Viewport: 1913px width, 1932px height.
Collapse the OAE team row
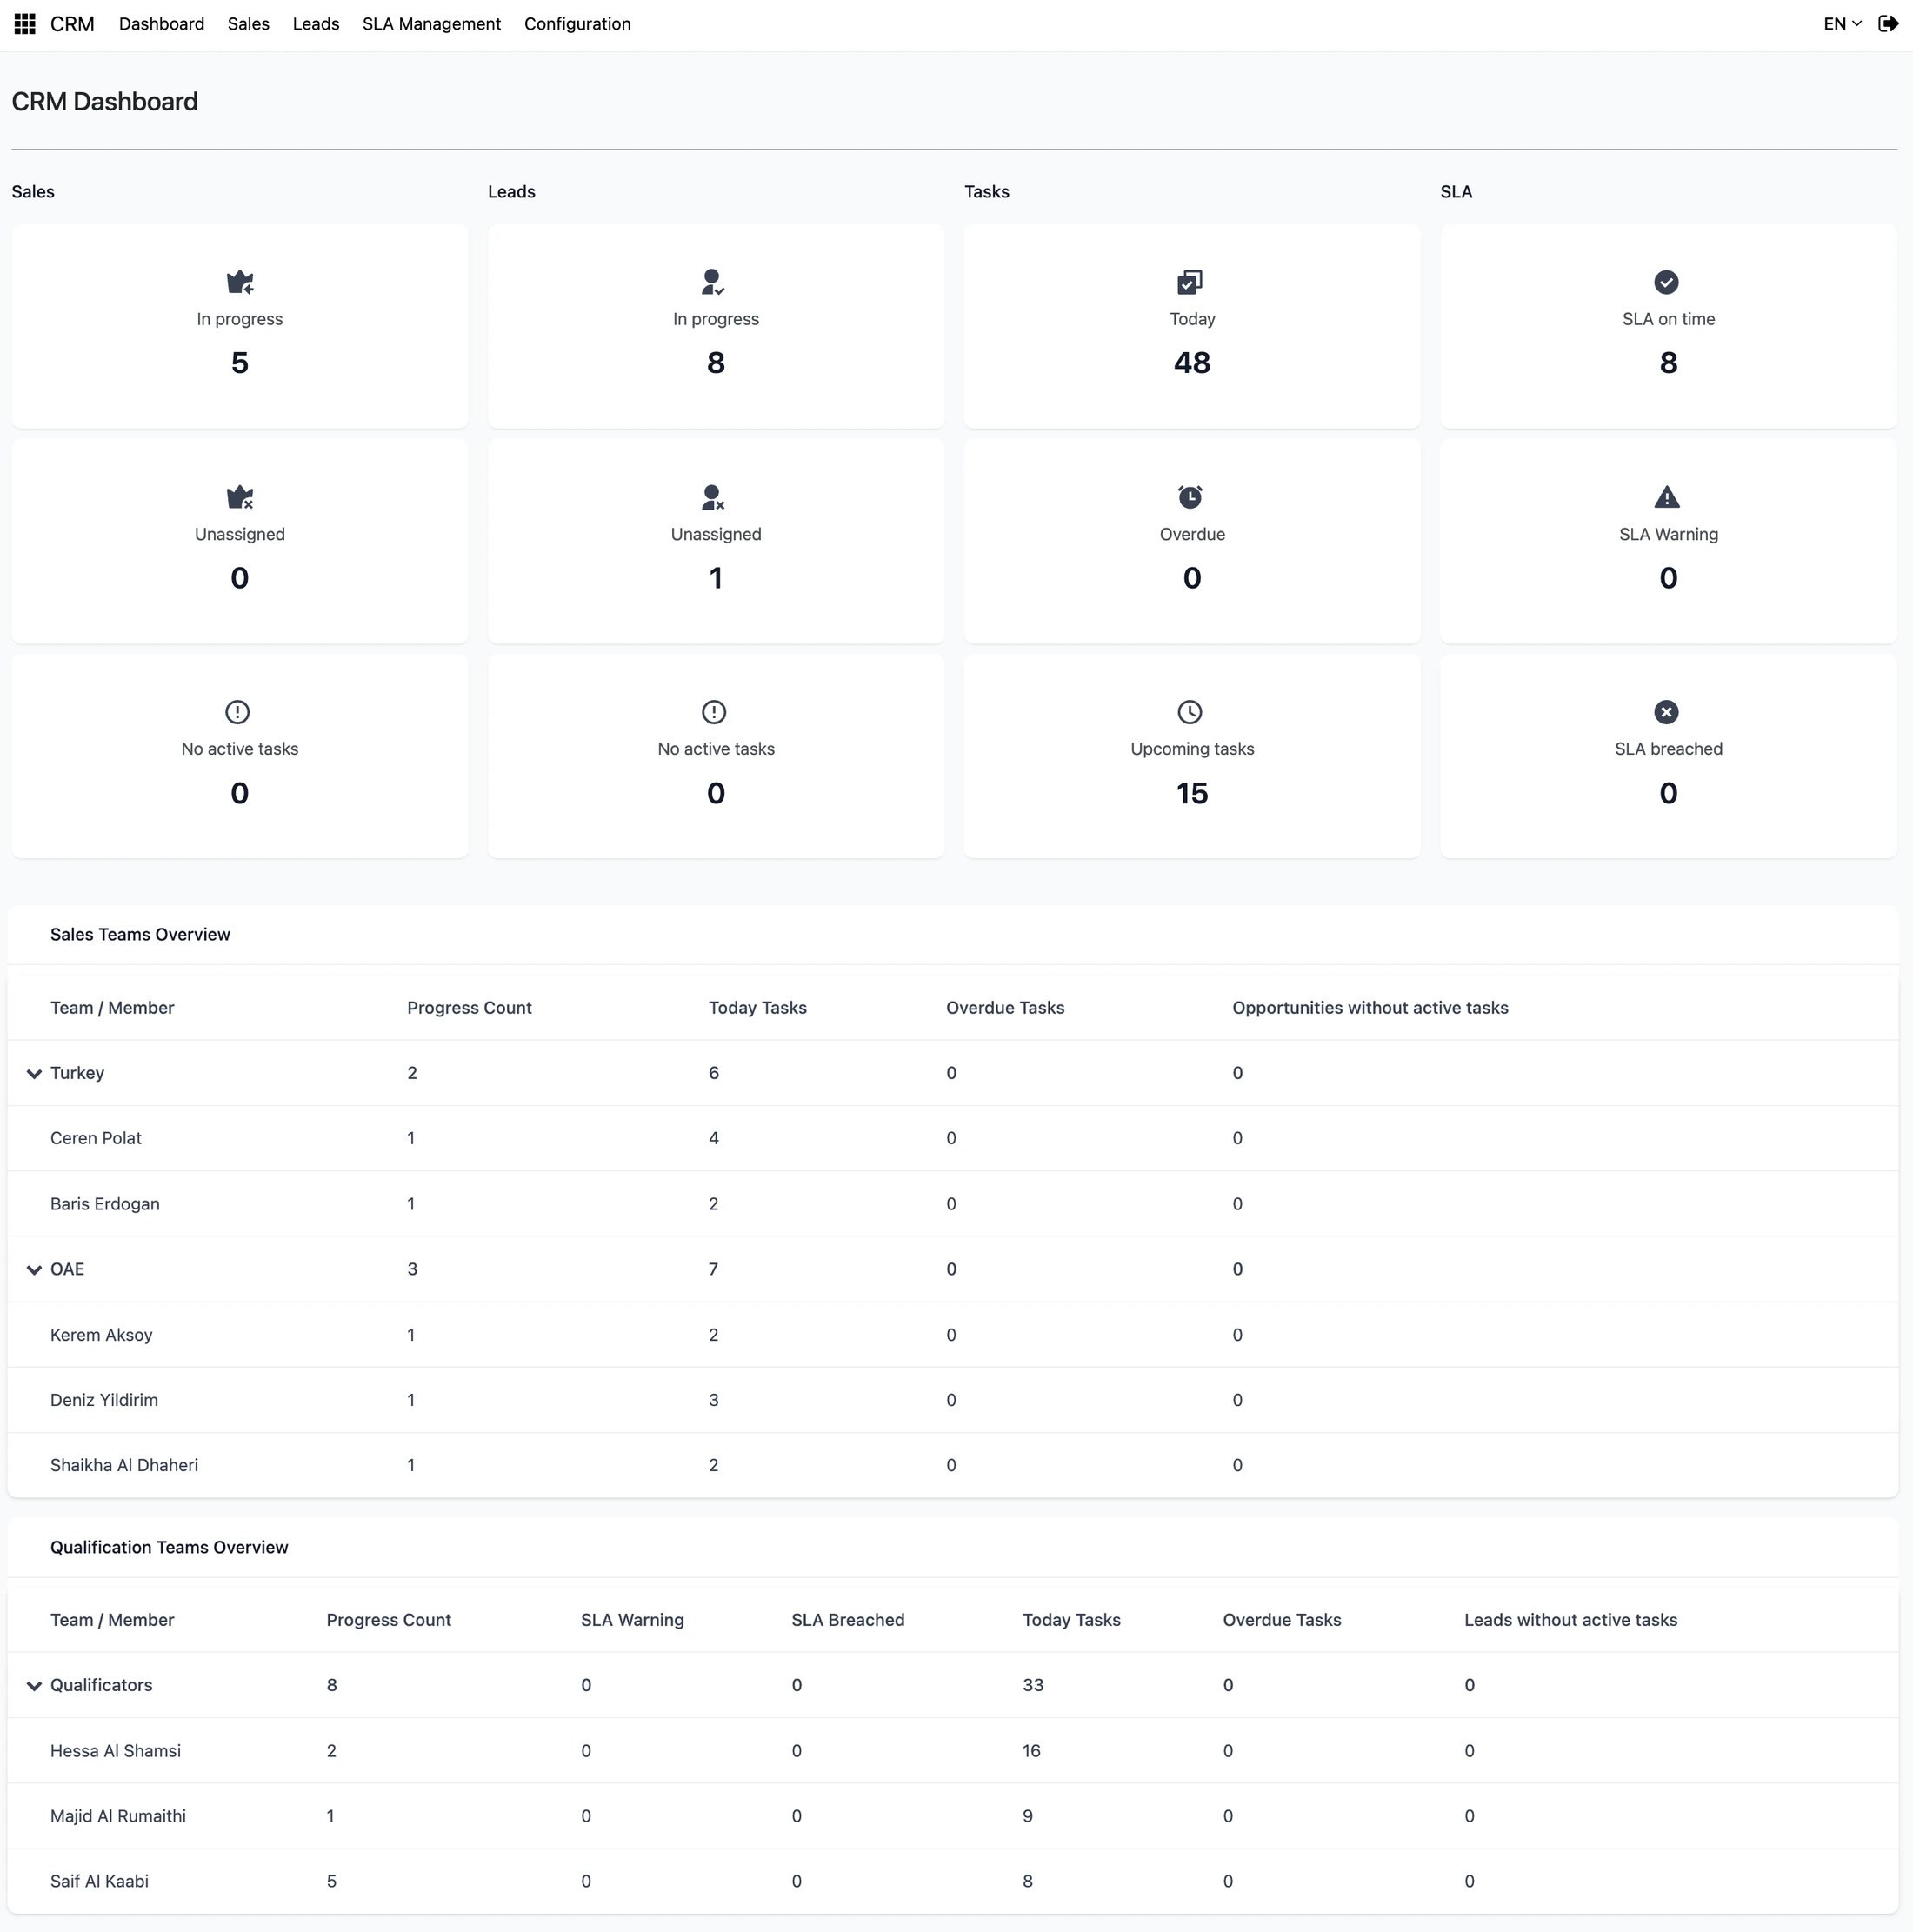(x=34, y=1270)
